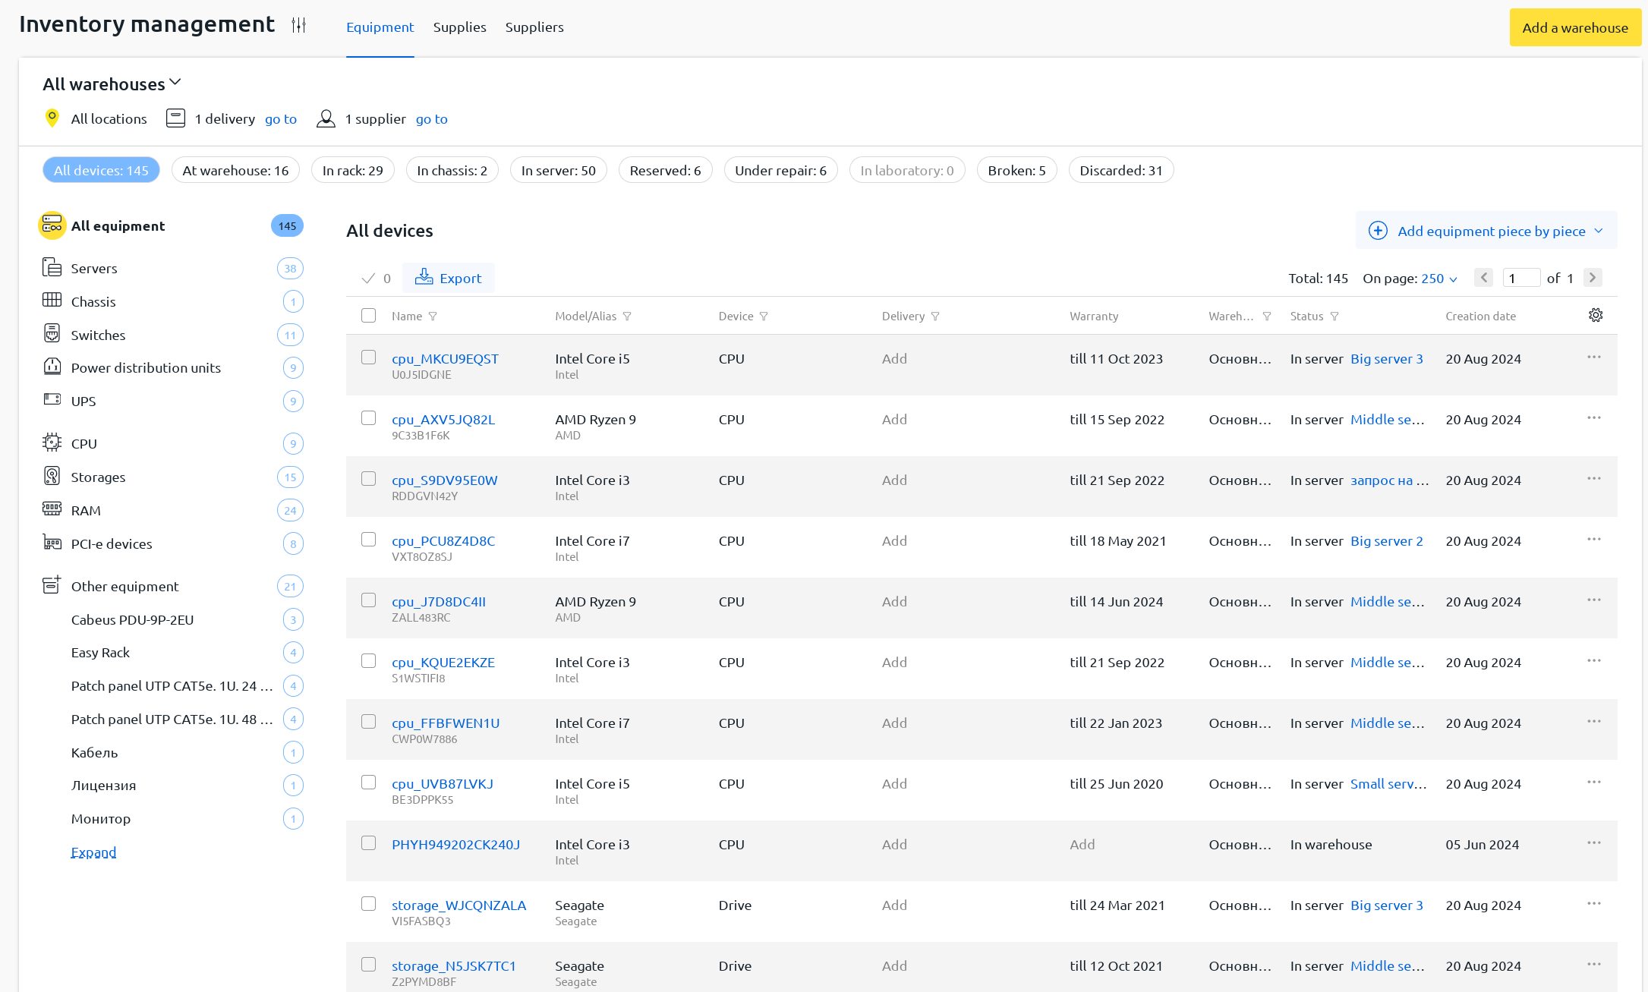The height and width of the screenshot is (992, 1648).
Task: Expand the All warehouses dropdown
Action: (112, 83)
